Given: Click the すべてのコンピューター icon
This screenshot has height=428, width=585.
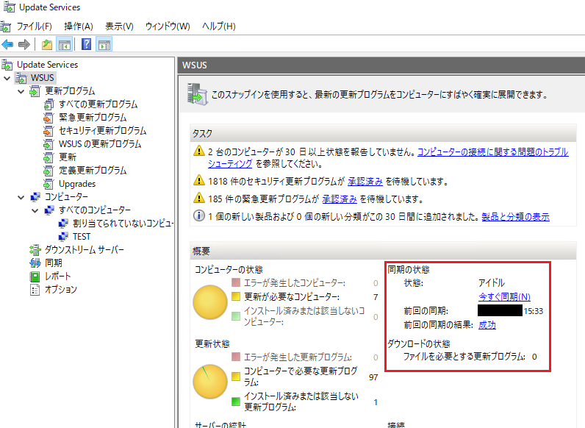Looking at the screenshot, I should pyautogui.click(x=49, y=210).
